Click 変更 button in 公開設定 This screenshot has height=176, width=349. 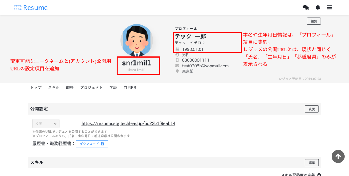point(312,109)
